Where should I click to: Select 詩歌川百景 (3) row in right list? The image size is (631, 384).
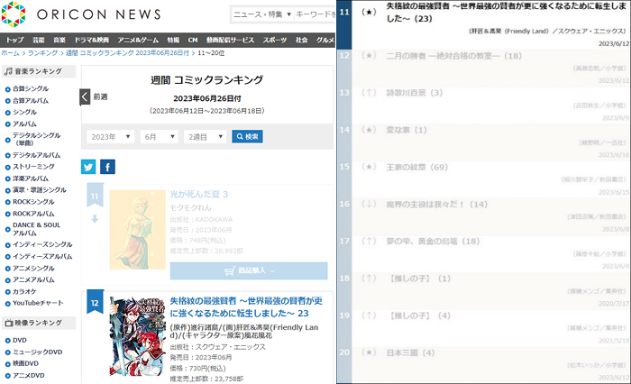pos(483,105)
